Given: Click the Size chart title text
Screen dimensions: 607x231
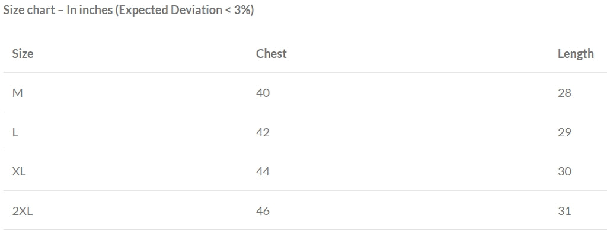Looking at the screenshot, I should coord(29,10).
